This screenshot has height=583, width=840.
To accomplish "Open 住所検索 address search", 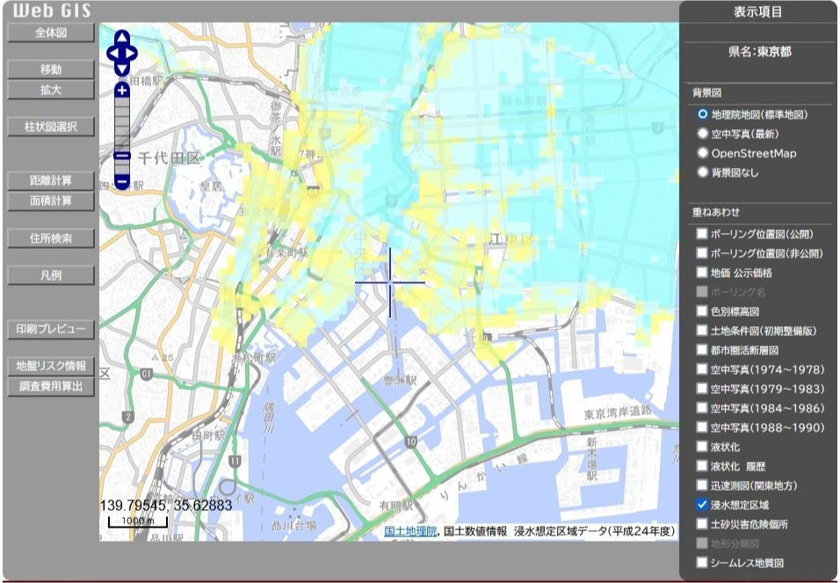I will 51,238.
